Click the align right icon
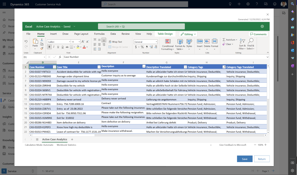 (104, 45)
